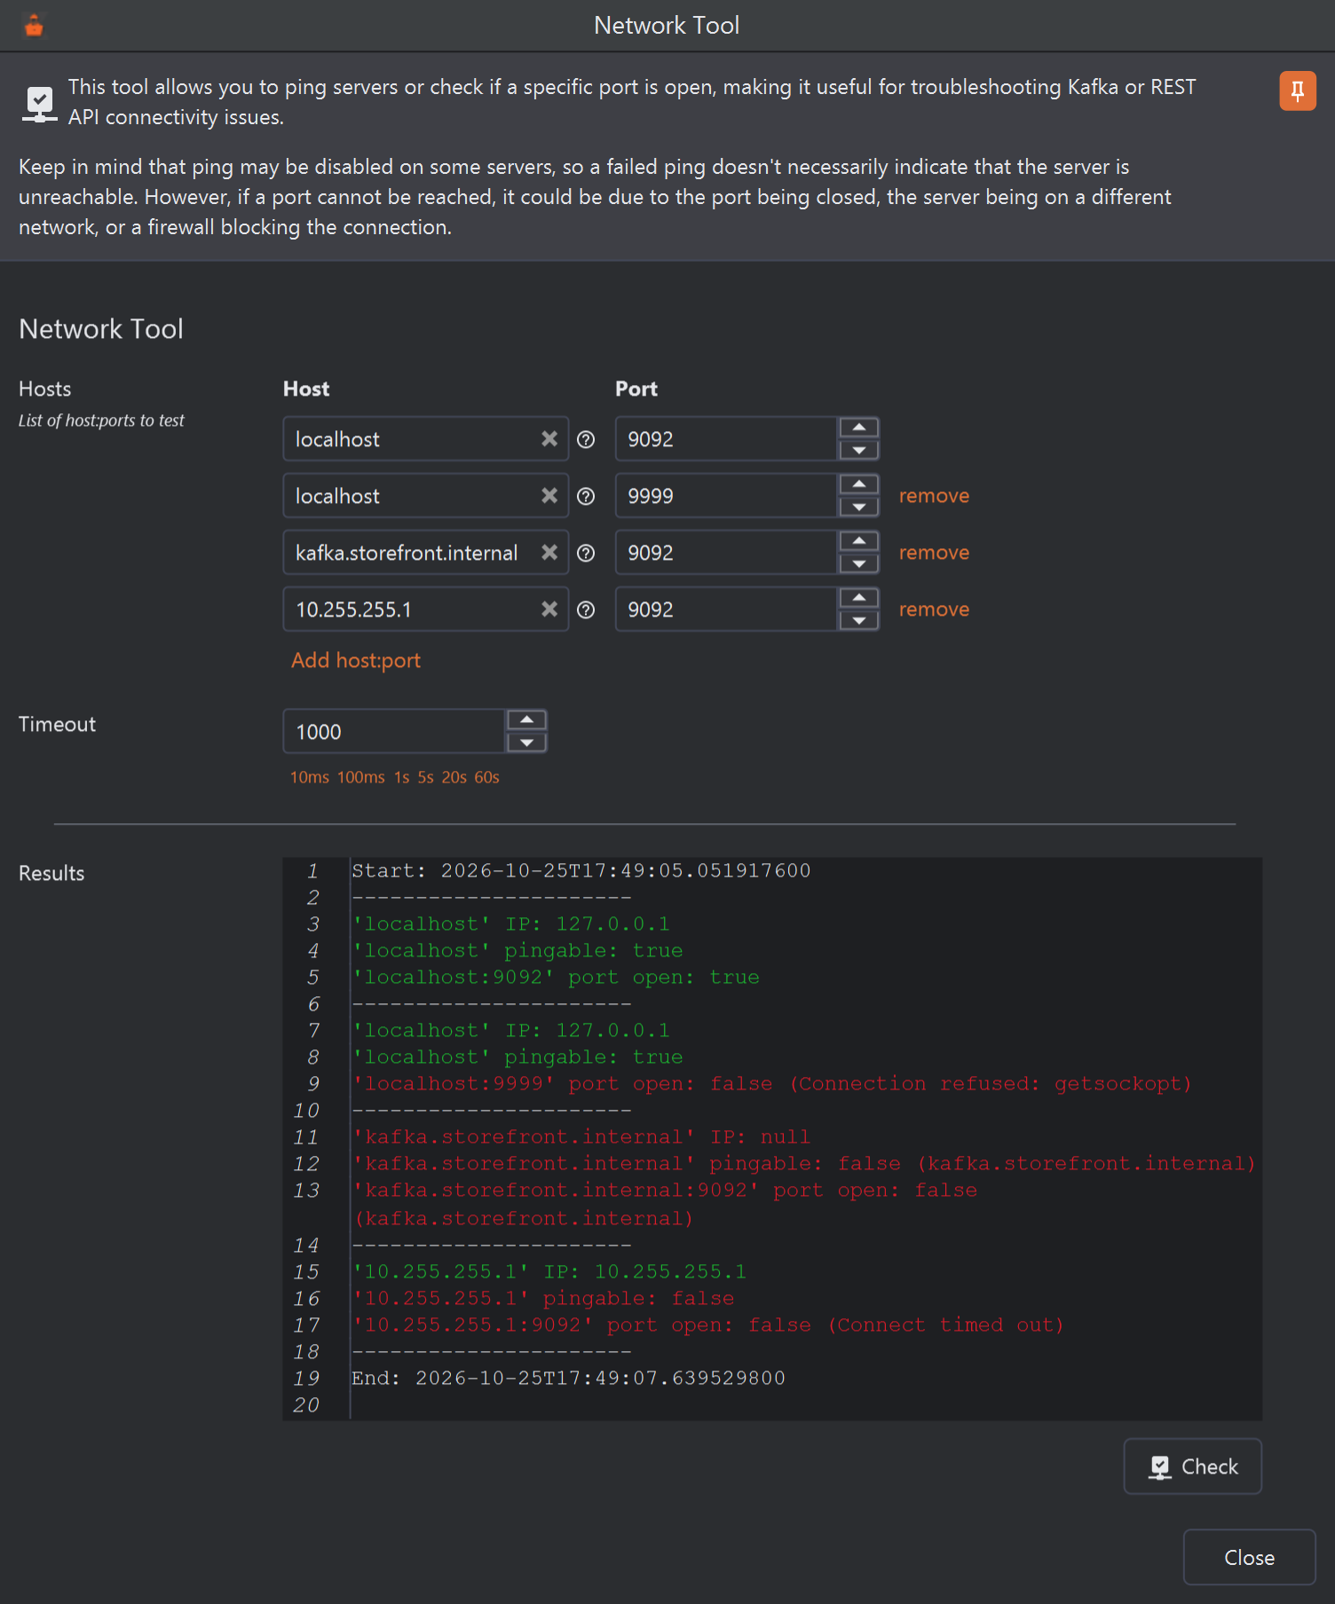This screenshot has height=1604, width=1335.
Task: Set timeout preset to 10ms
Action: pyautogui.click(x=309, y=777)
